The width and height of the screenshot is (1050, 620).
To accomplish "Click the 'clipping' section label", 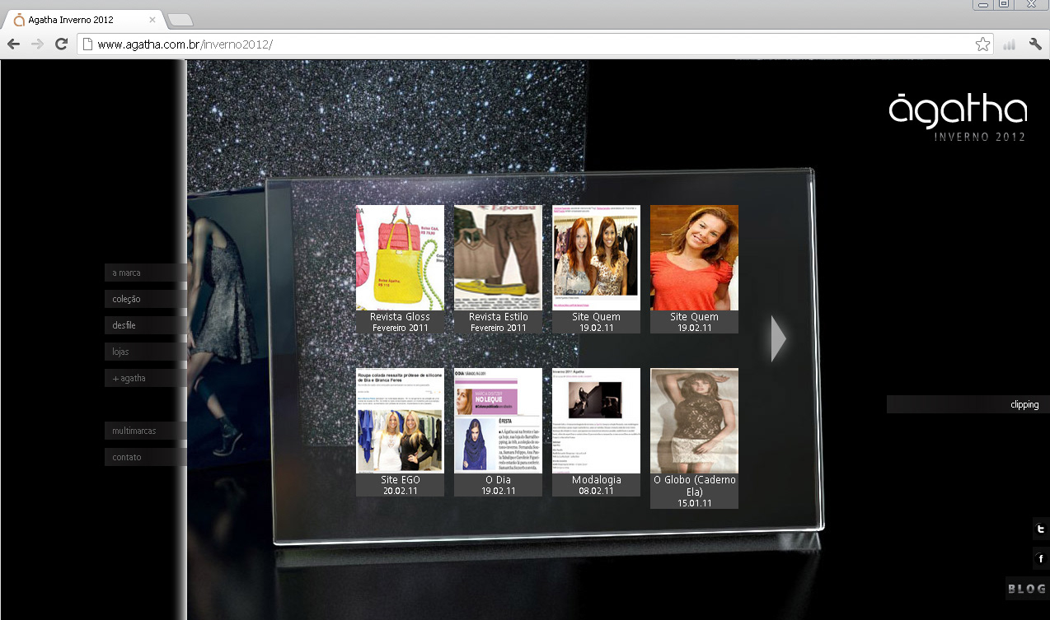I will click(x=968, y=404).
